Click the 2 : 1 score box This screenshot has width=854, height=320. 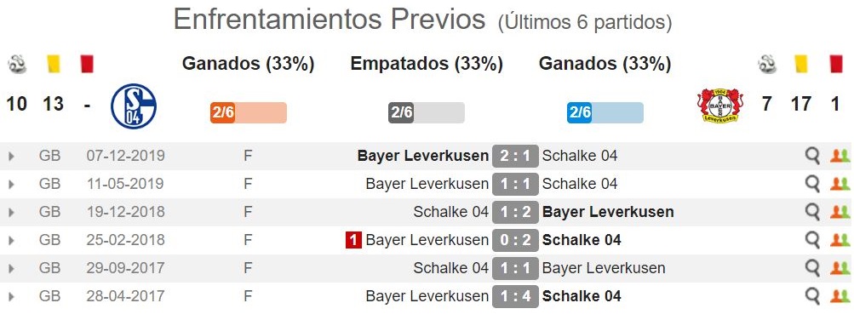pos(515,157)
